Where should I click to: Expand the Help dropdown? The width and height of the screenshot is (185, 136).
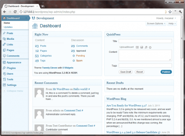[x=172, y=23]
